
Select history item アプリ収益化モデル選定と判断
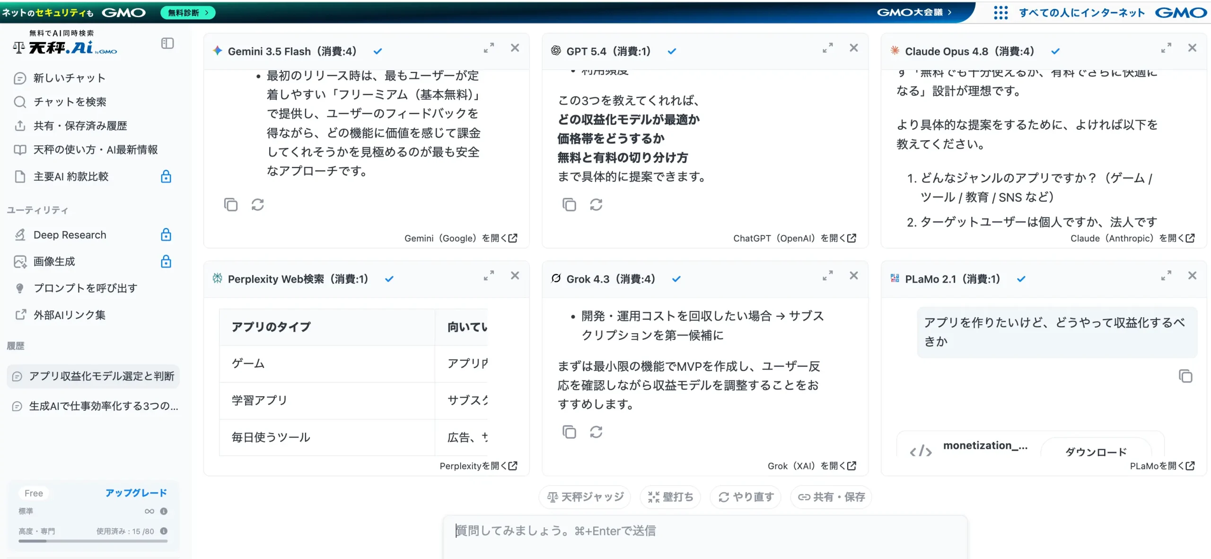93,376
